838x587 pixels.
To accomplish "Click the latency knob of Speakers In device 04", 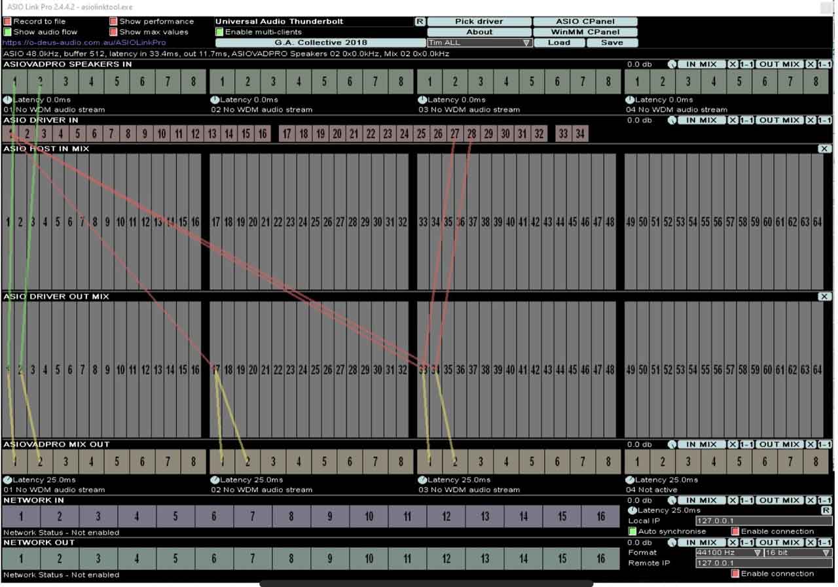I will [630, 100].
